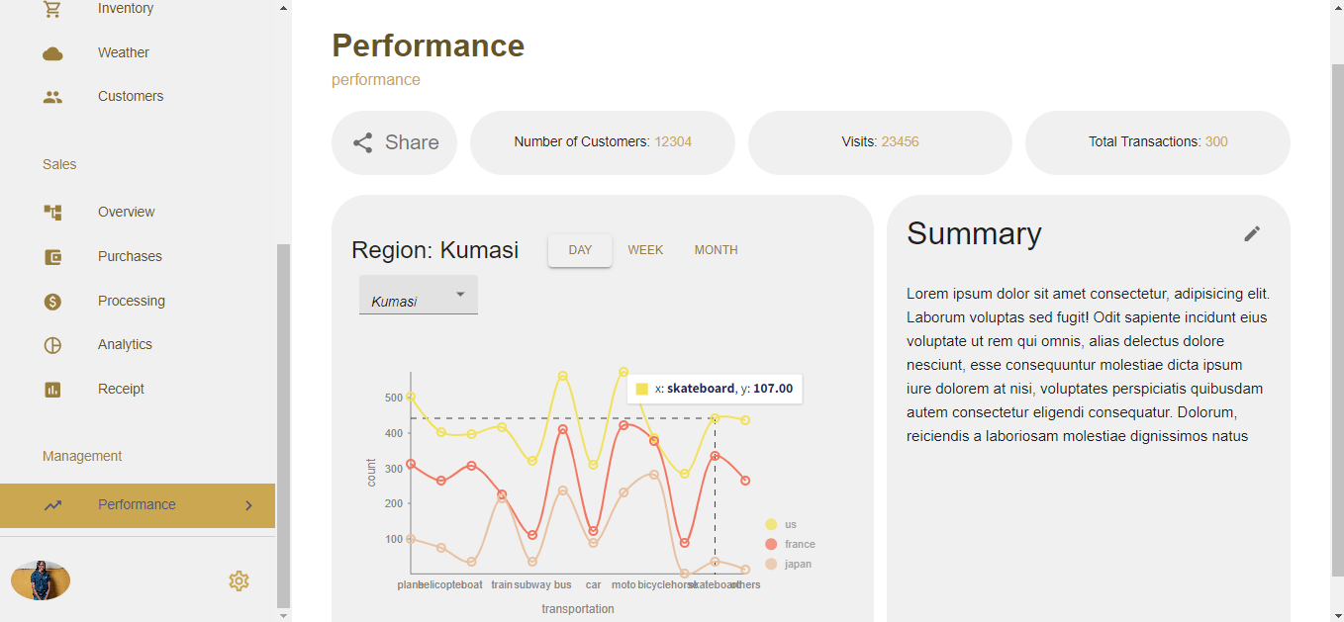Click the Overview sidebar icon
Screen dimensions: 1344x622
coord(52,212)
